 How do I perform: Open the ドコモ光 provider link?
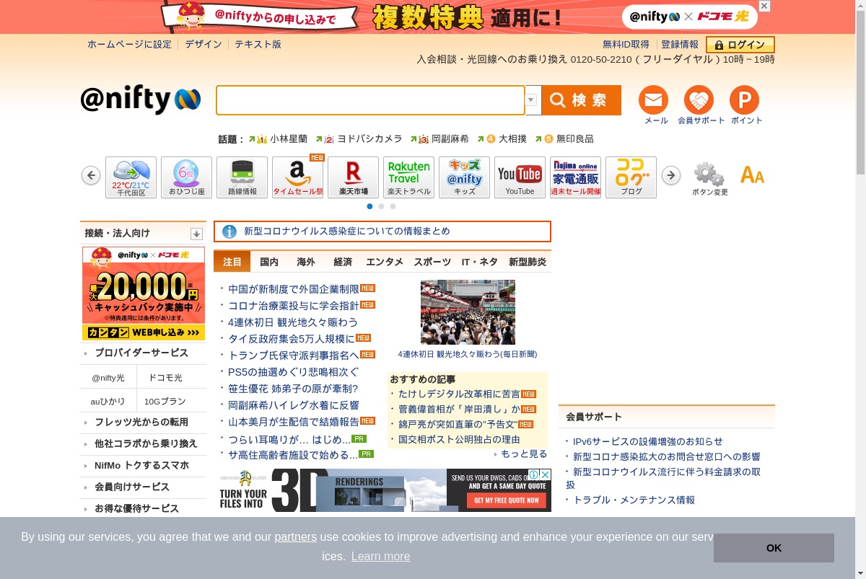click(165, 378)
